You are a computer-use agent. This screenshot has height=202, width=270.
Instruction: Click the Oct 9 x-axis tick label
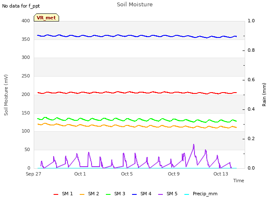(x=174, y=174)
